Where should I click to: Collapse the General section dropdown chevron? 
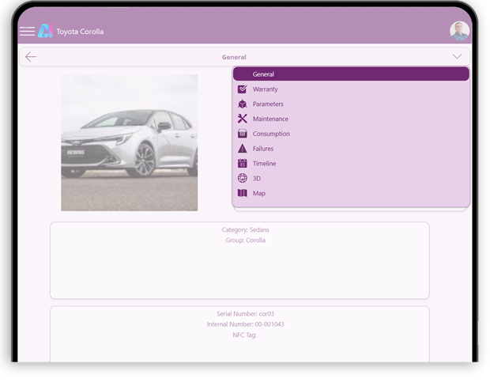pos(457,57)
